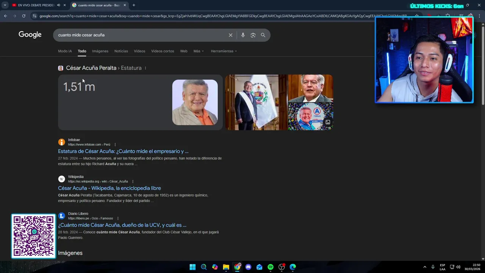This screenshot has height=273, width=485.
Task: Open three-dot menu beside Infobae result
Action: point(115,144)
